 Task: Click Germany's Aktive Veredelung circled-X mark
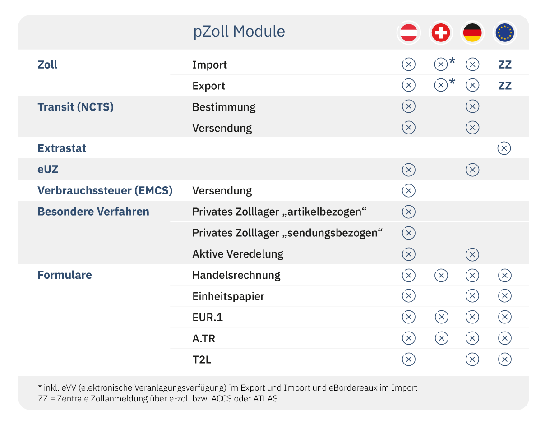click(472, 254)
